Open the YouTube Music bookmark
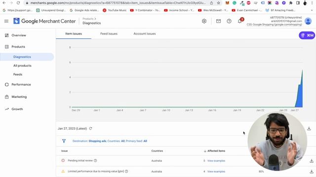Image resolution: width=316 pixels, height=177 pixels. coord(115,10)
